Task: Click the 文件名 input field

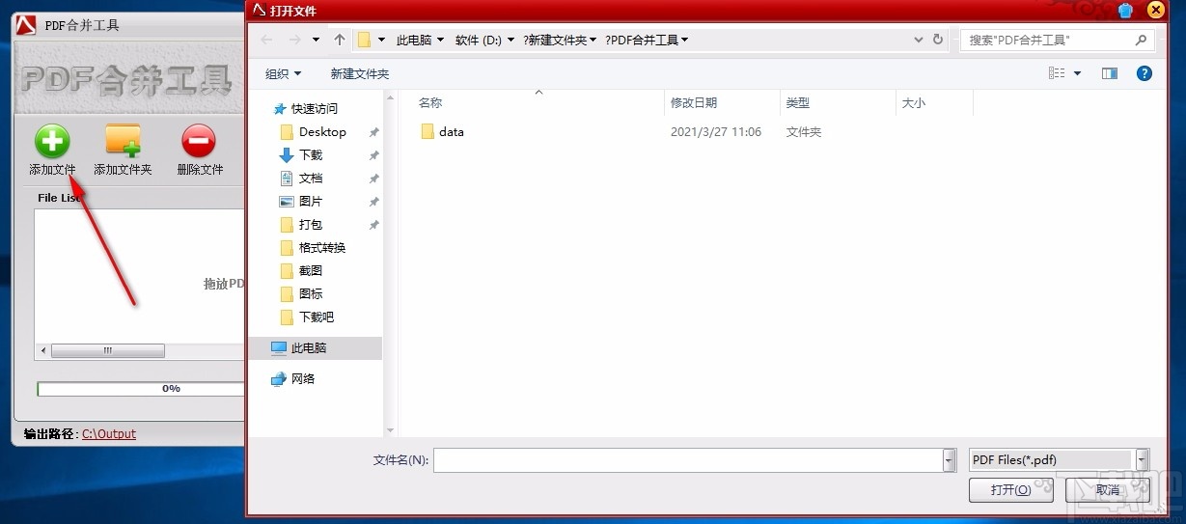Action: coord(688,460)
